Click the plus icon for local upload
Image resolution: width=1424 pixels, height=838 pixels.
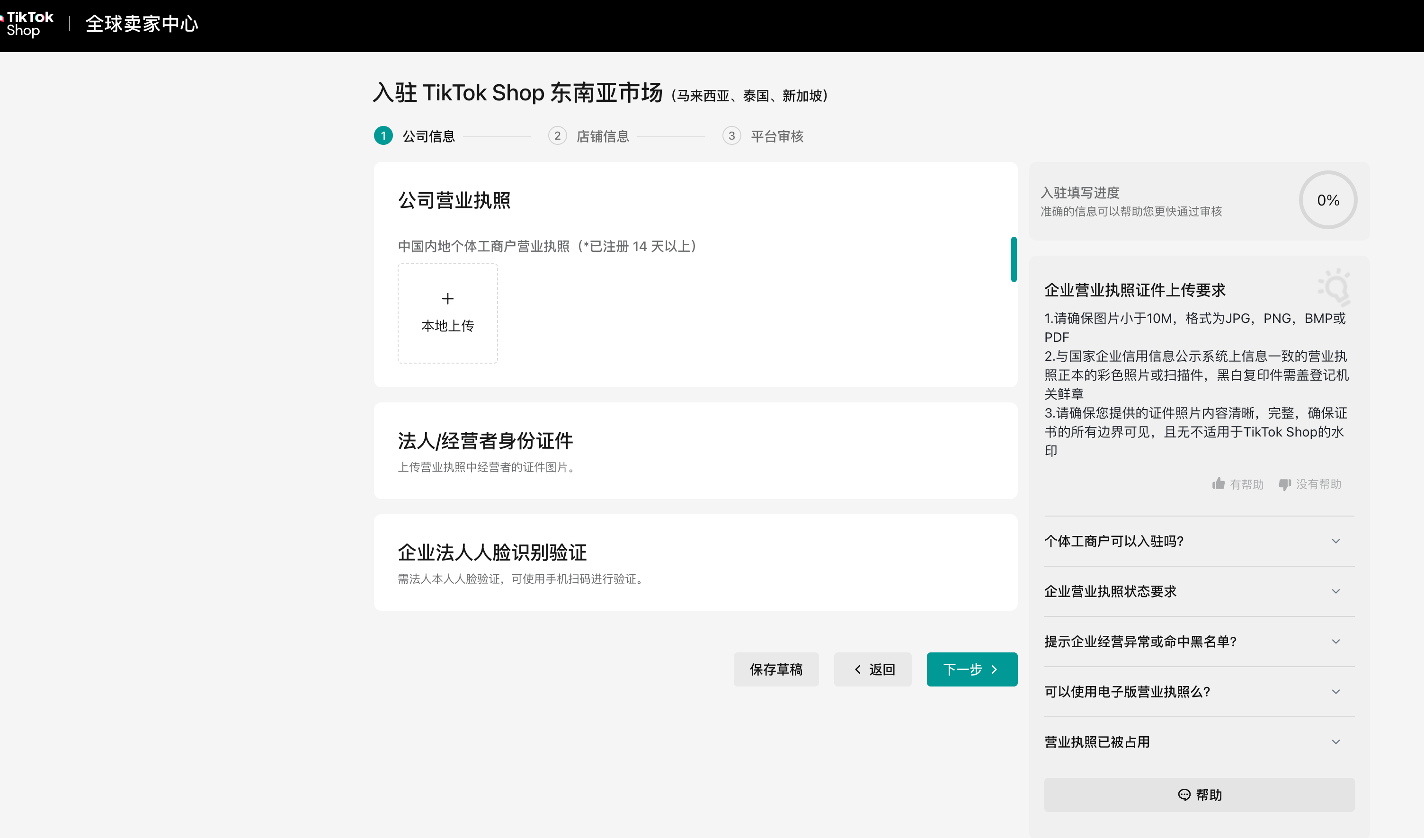point(447,298)
